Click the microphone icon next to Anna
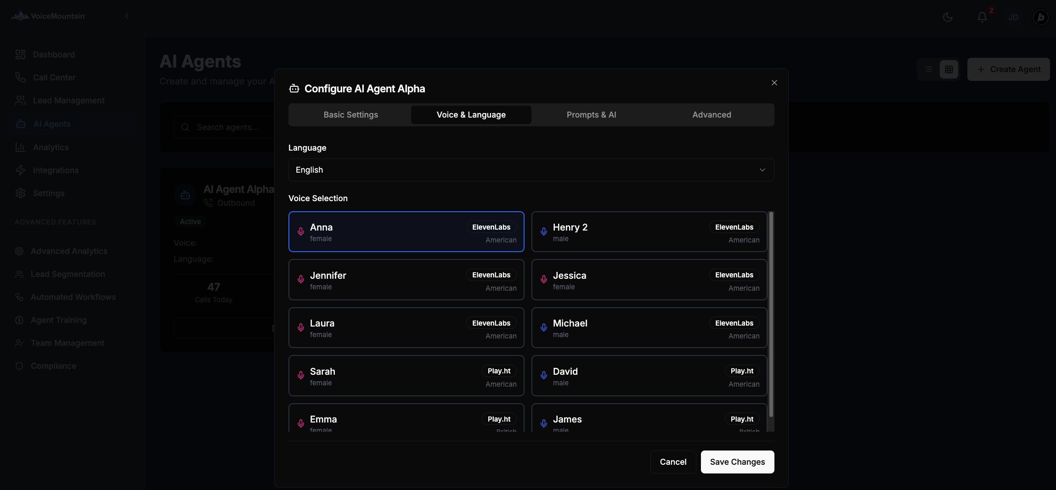Screen dimensions: 1056x490 pos(301,231)
